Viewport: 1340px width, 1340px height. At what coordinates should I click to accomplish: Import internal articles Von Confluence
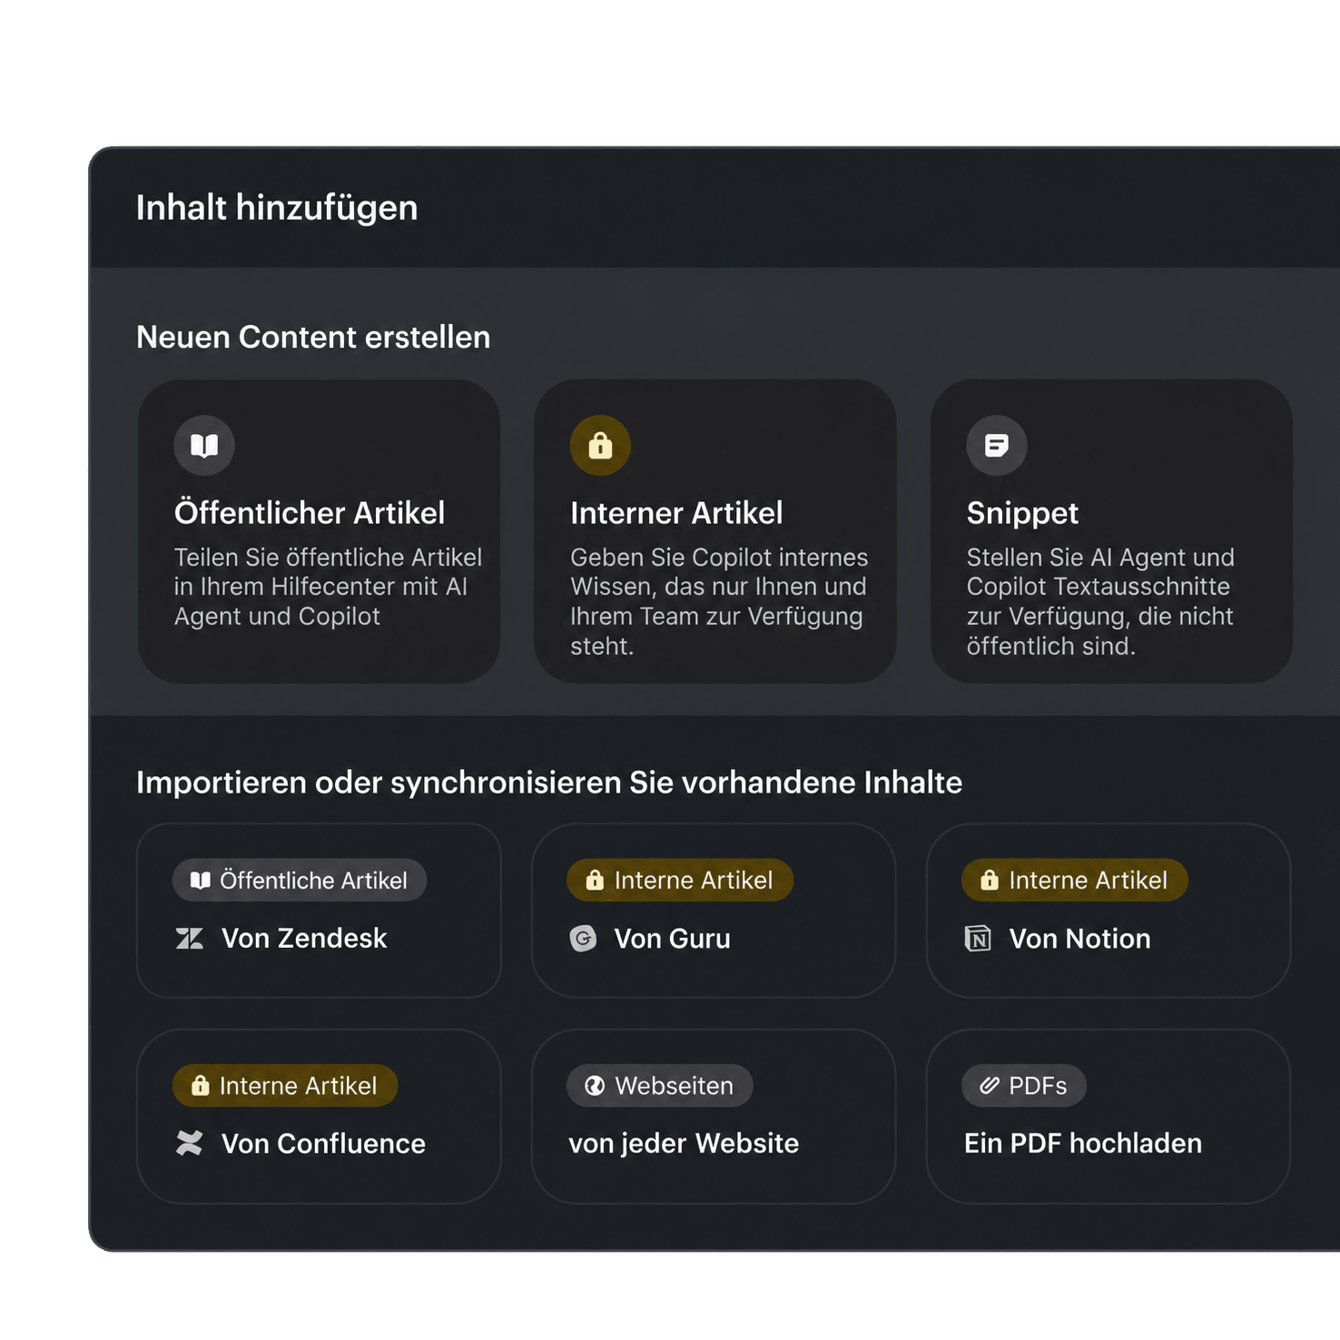click(x=319, y=1117)
